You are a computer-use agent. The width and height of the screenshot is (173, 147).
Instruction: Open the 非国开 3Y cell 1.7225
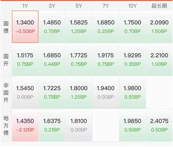(x=52, y=93)
